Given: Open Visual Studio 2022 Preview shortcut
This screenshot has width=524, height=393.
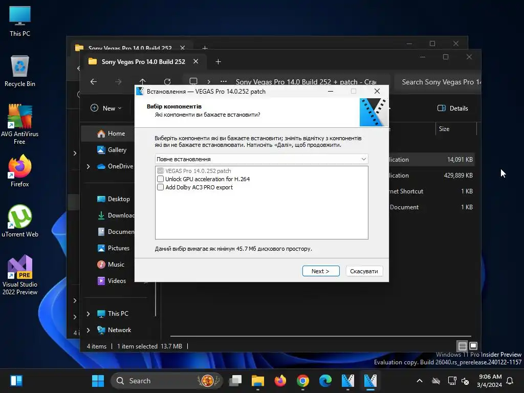Looking at the screenshot, I should click(20, 275).
